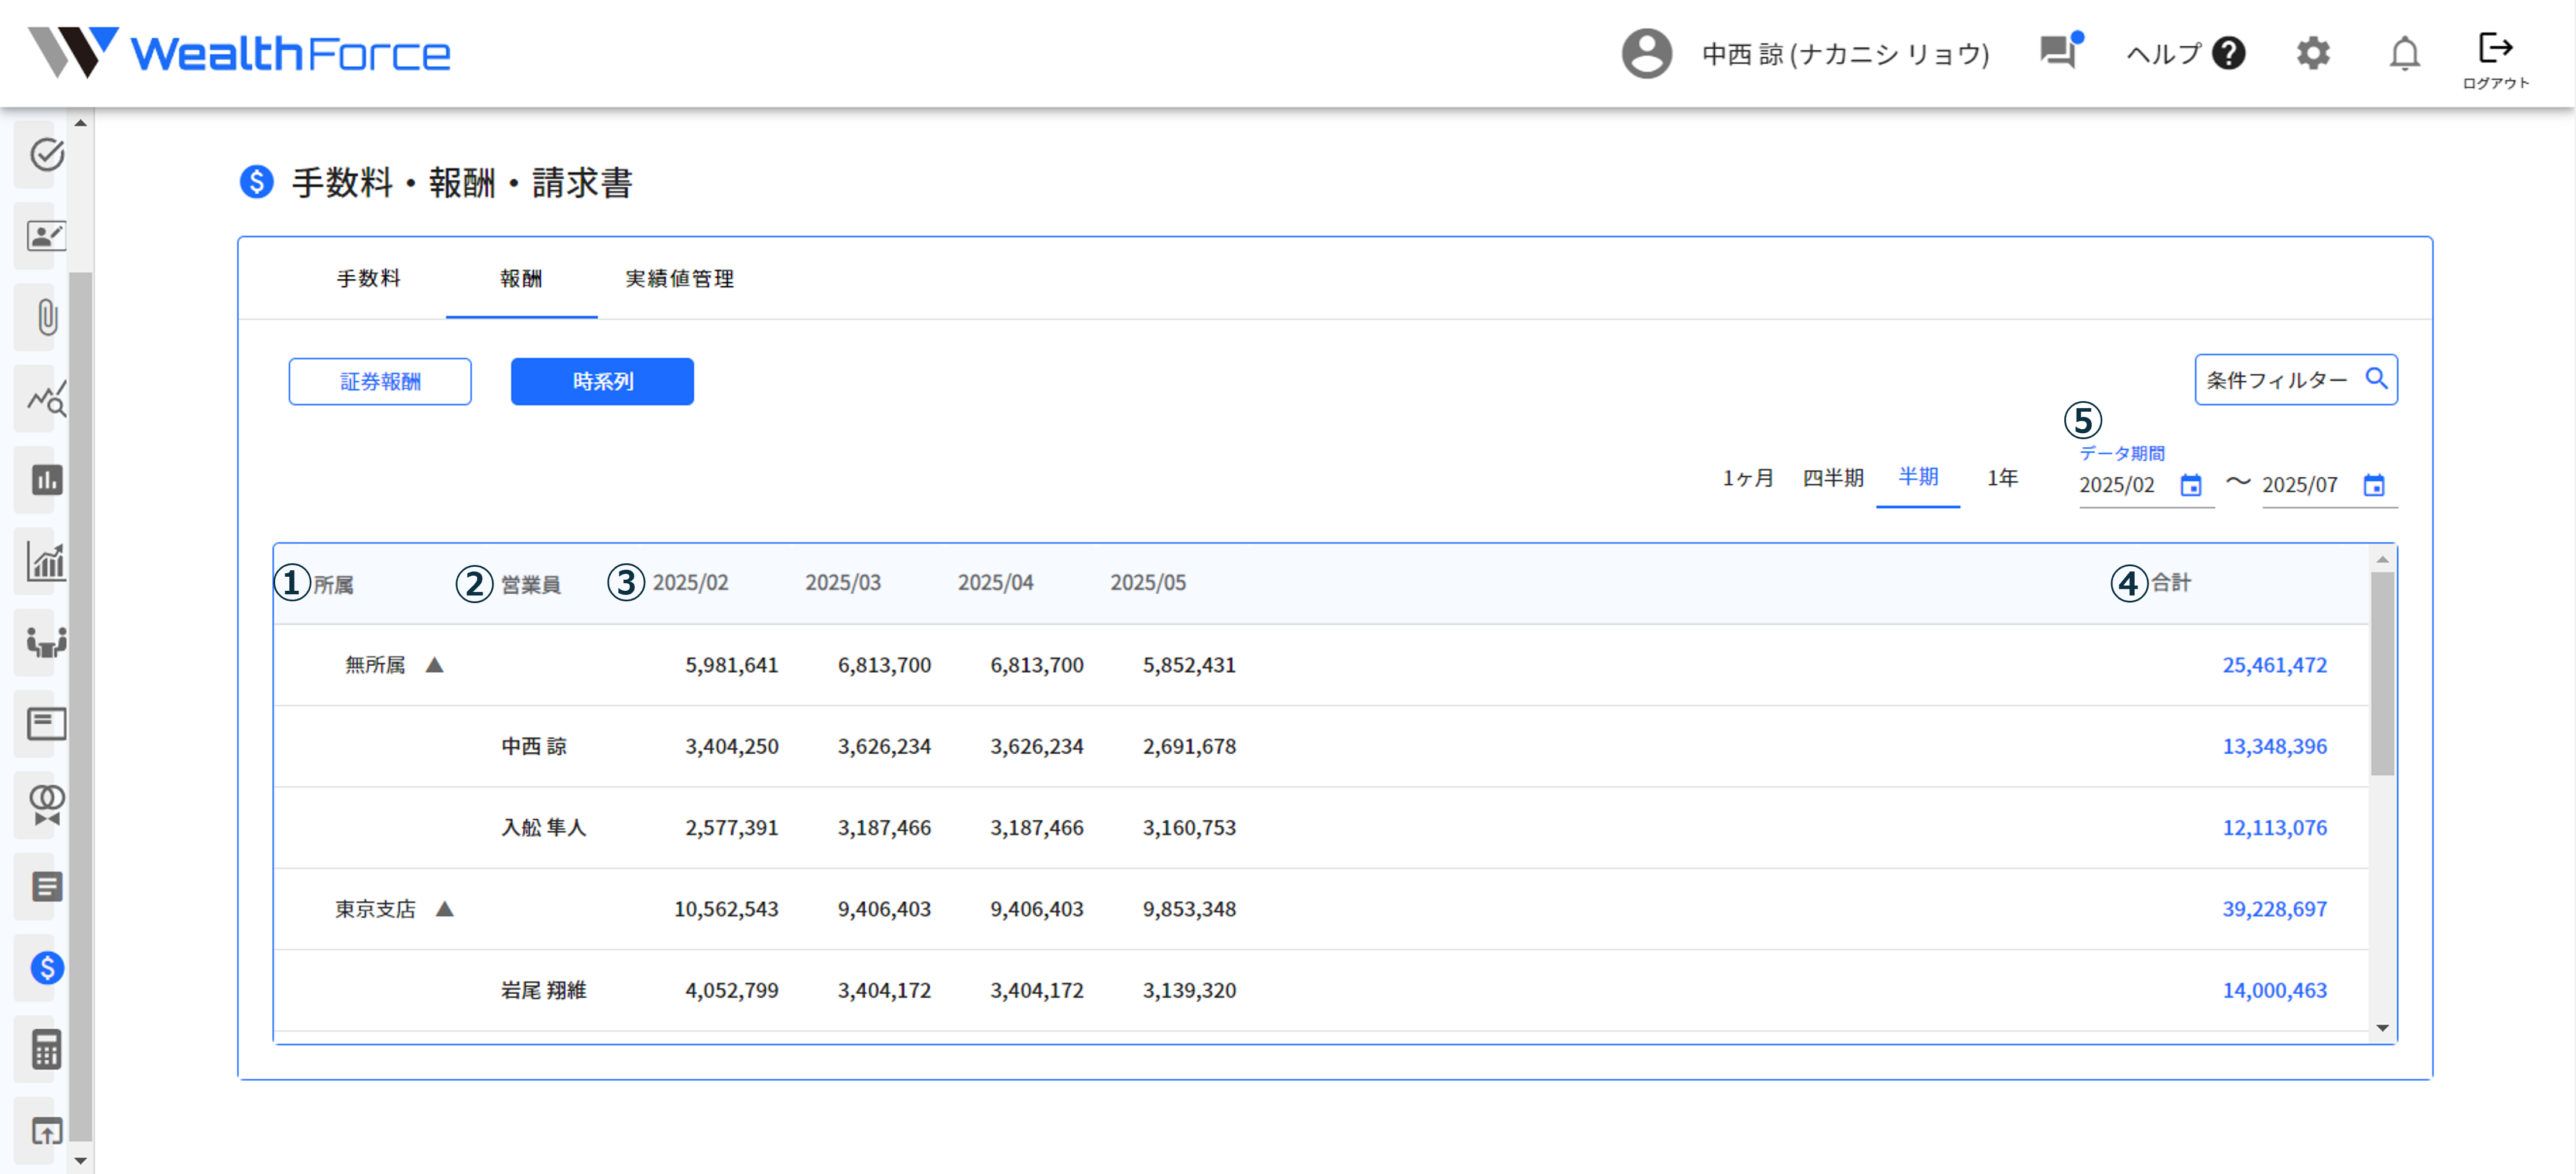This screenshot has height=1174, width=2576.
Task: Open the customer contact card sidebar icon
Action: click(46, 236)
